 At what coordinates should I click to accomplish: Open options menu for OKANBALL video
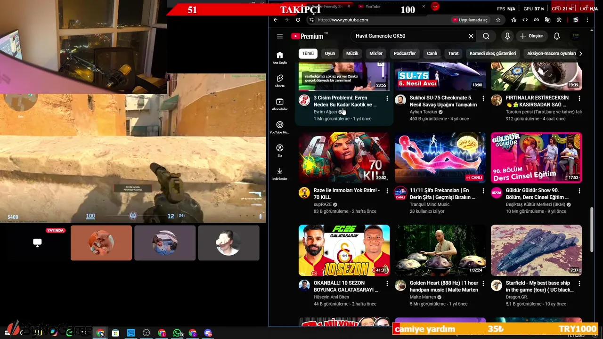(x=387, y=284)
